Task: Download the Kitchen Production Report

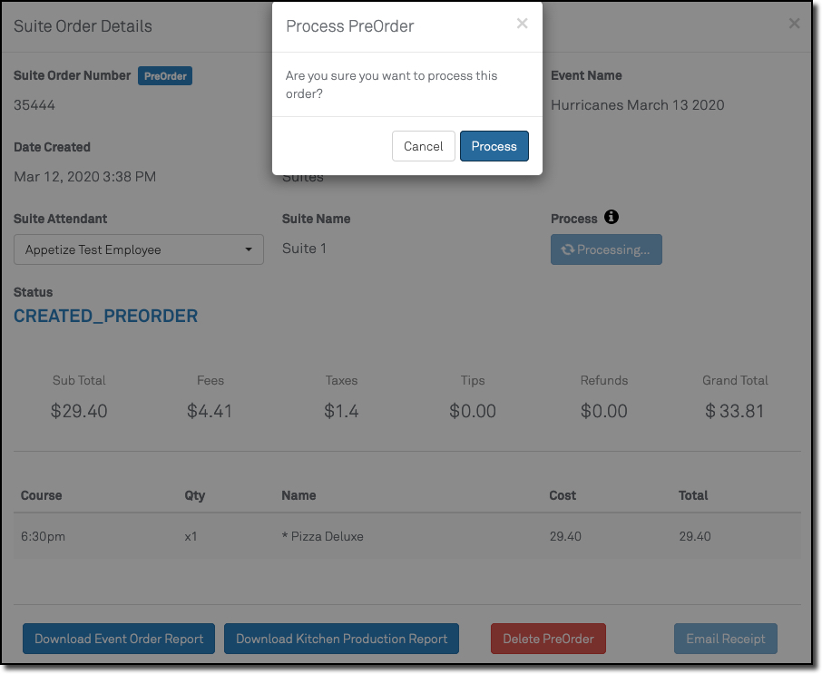Action: click(x=341, y=639)
